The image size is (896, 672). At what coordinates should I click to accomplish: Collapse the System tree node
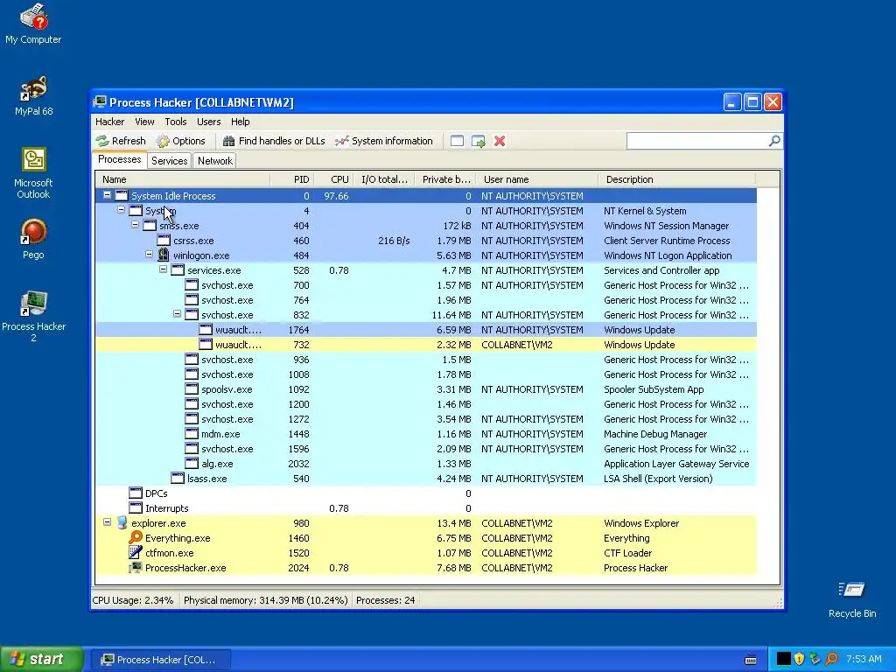coord(121,210)
